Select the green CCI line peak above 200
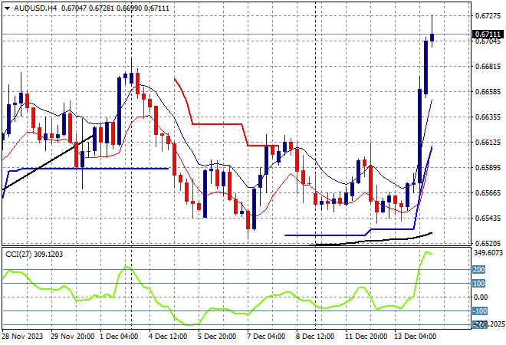 tap(428, 253)
